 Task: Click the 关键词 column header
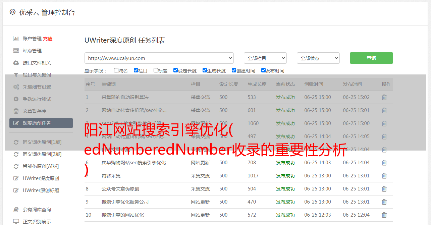109,84
